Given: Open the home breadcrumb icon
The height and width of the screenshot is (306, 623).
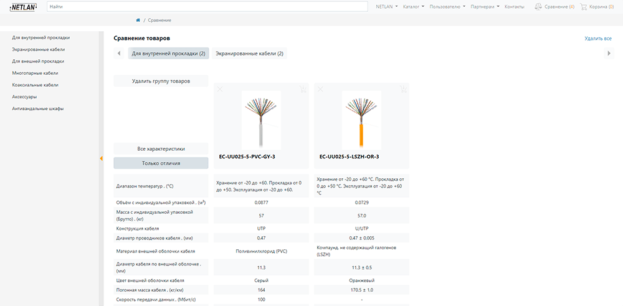Looking at the screenshot, I should click(x=138, y=20).
